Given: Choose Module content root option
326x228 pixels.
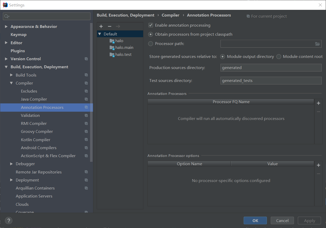Looking at the screenshot, I should (x=279, y=57).
